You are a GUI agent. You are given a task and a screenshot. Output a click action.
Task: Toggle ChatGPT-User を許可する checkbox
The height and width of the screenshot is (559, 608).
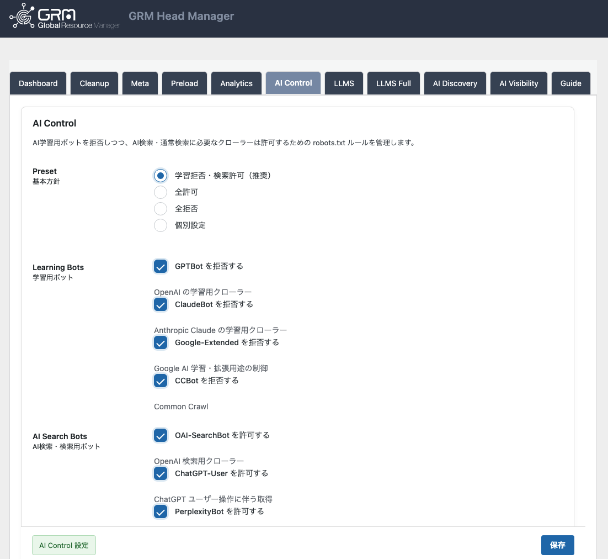161,473
